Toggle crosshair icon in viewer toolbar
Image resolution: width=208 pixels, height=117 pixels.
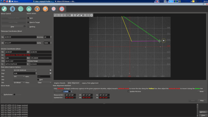pos(72,15)
